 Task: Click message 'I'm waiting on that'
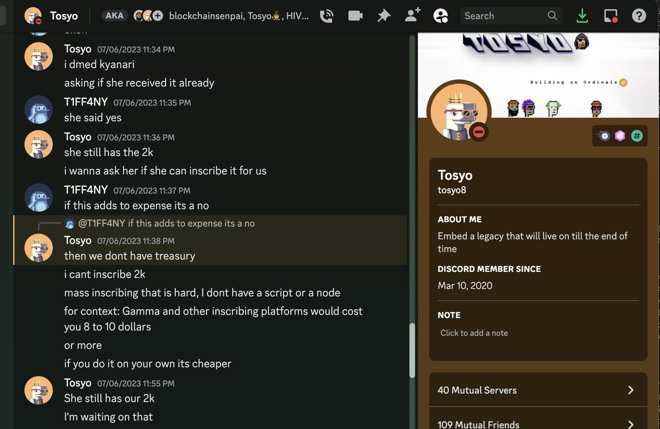(x=108, y=417)
